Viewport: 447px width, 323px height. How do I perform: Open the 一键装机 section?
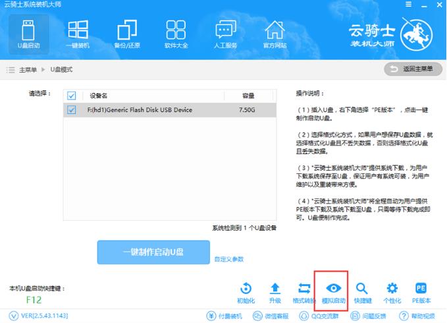[x=78, y=34]
